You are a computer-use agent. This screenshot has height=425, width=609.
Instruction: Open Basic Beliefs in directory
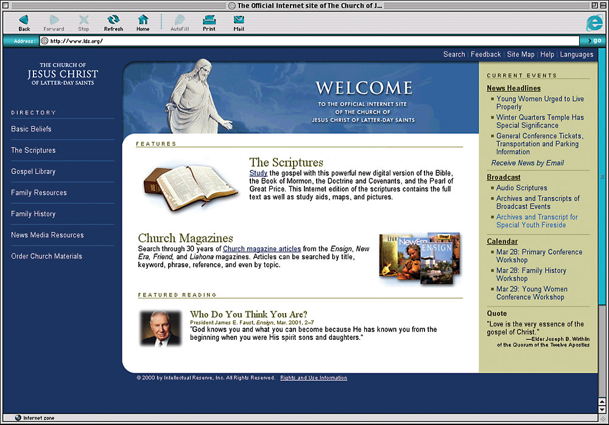[31, 129]
